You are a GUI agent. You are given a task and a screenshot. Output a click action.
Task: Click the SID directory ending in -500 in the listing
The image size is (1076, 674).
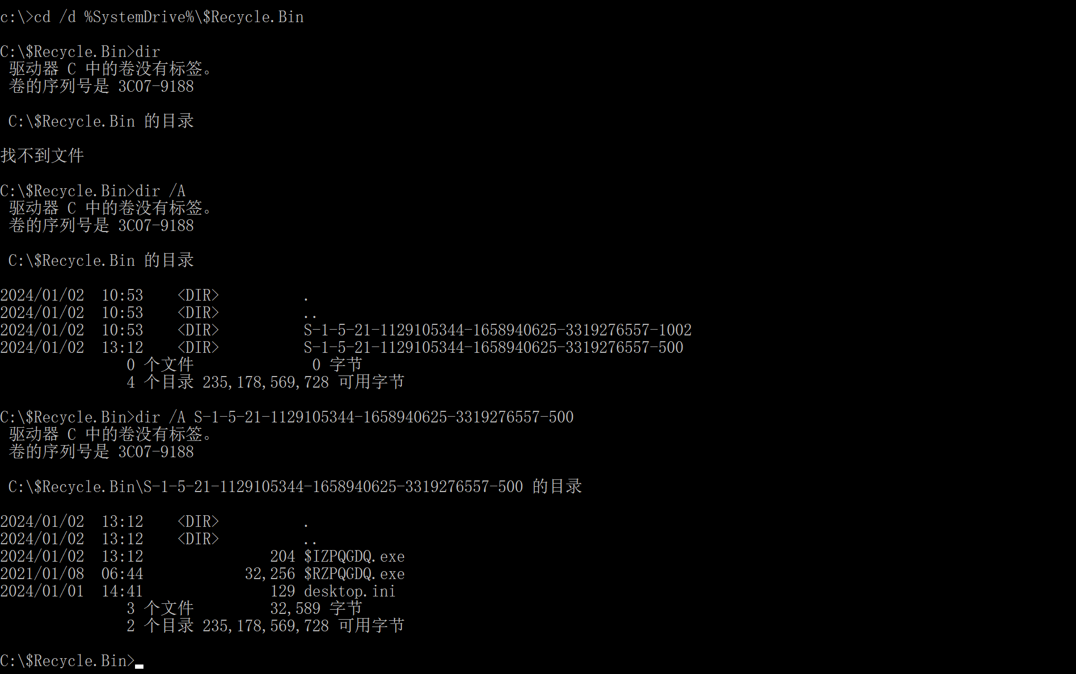coord(493,348)
